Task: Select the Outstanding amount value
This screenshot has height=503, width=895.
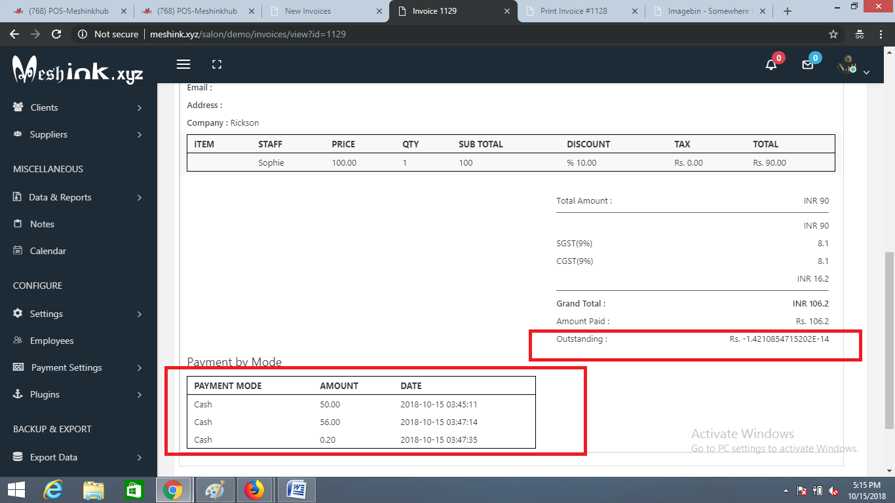Action: [779, 339]
